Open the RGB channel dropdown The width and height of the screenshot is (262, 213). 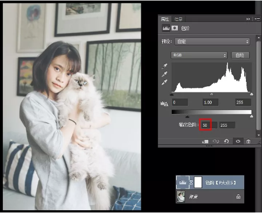tap(199, 55)
